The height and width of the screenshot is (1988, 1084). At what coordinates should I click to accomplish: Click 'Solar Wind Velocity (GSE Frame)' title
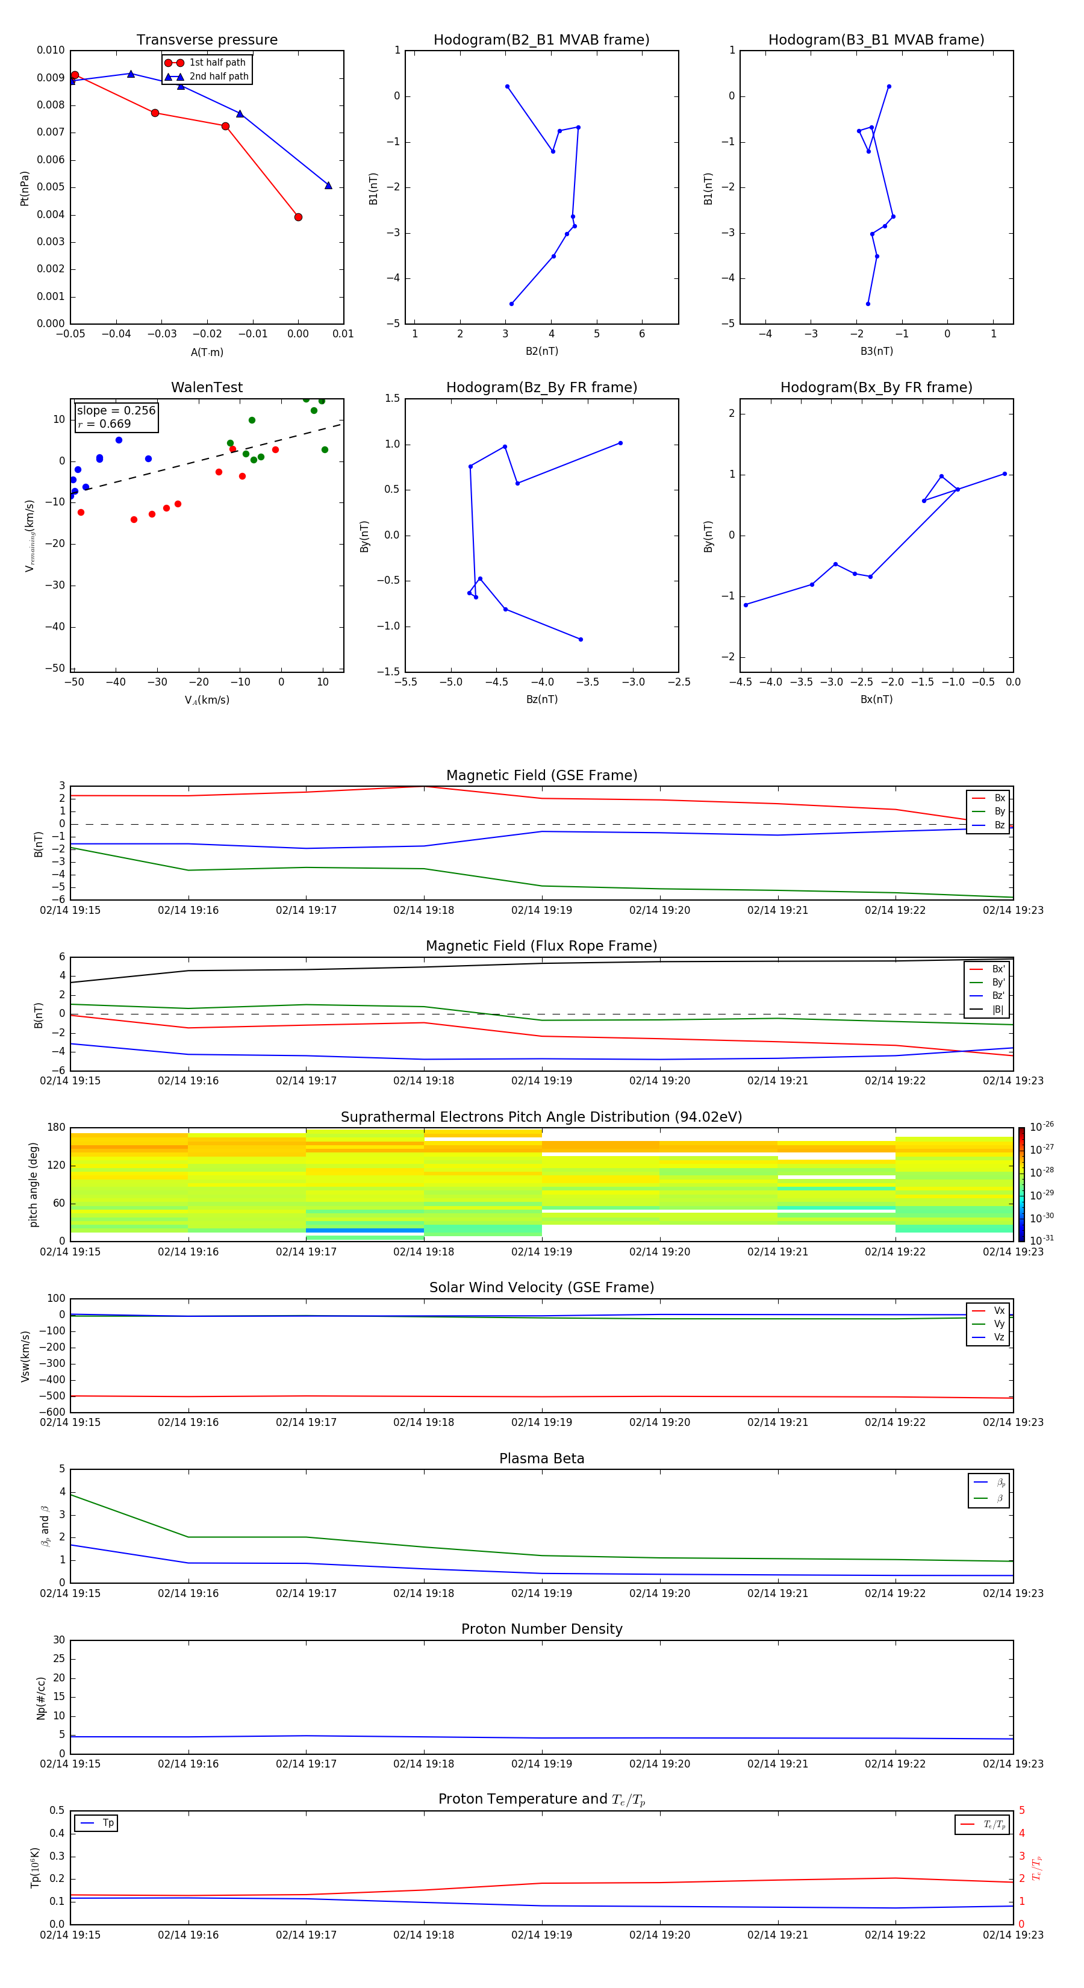pos(541,1288)
